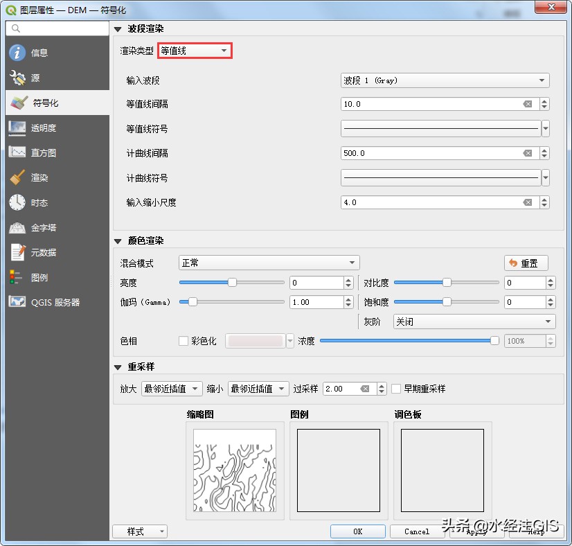Increase the 亮度 value stepper
Viewport: 572px width, 546px height.
(x=348, y=279)
